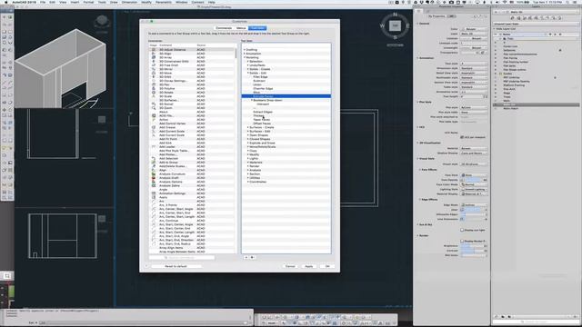
Task: Click the gear button below Tool Sets
Action: [252, 257]
